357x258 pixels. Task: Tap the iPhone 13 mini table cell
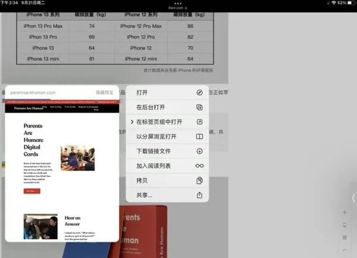(43, 59)
